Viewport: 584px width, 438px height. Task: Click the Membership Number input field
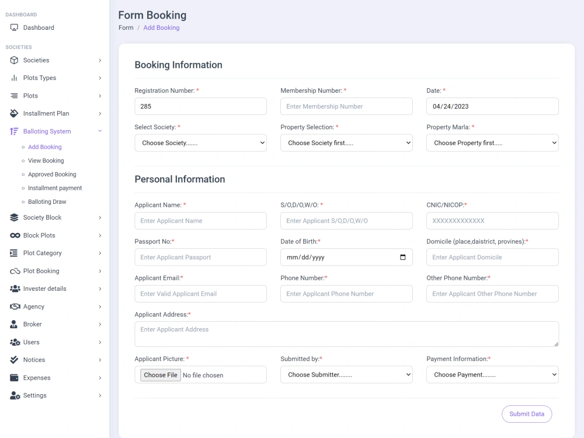tap(346, 106)
